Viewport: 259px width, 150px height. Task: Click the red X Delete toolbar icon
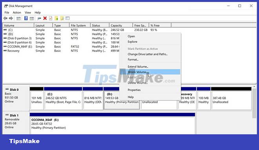[45, 18]
